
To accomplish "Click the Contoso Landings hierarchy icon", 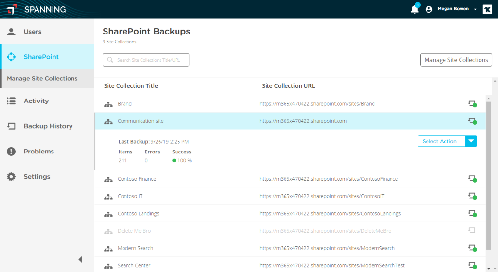I will (108, 214).
